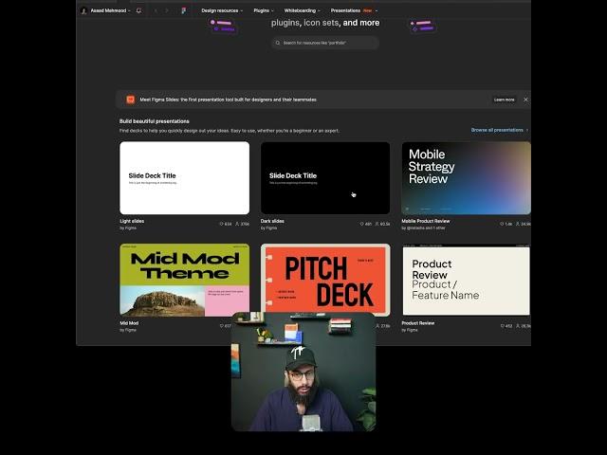607x455 pixels.
Task: Open the Design resources menu
Action: point(222,10)
